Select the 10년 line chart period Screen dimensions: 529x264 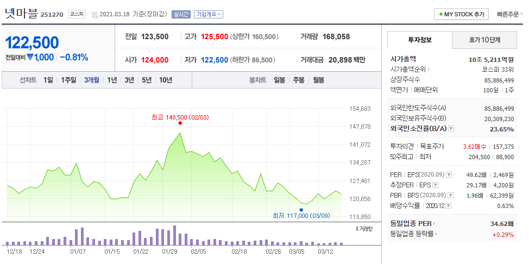166,80
